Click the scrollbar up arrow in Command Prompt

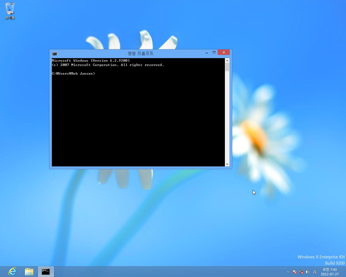(227, 61)
